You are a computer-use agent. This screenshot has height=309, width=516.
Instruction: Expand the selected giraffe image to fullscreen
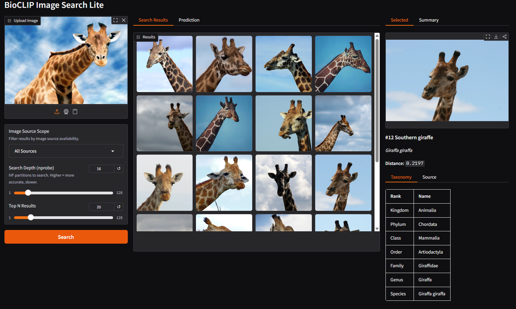(488, 37)
